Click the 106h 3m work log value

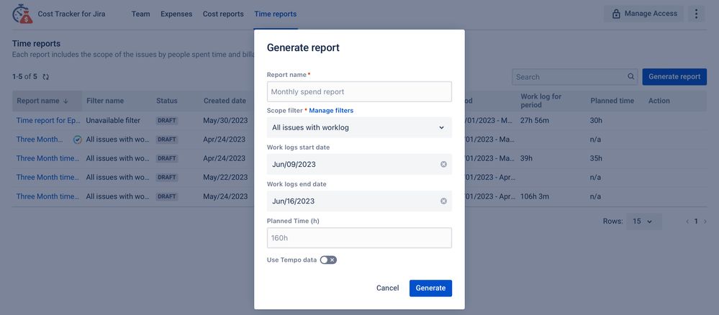[x=535, y=196]
